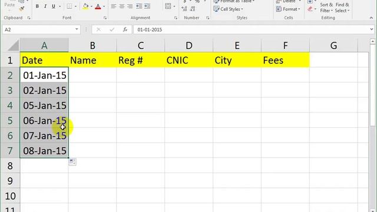Select column A header
377x212 pixels.
point(44,45)
